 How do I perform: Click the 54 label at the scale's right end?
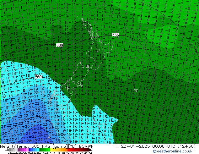pyautogui.click(x=90, y=153)
